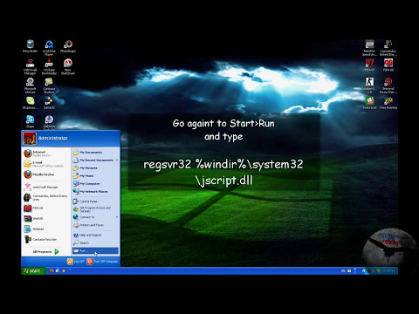Screen dimensions: 419x314
Task: Launch DAEMON Tools desktop shortcut
Action: point(49,122)
